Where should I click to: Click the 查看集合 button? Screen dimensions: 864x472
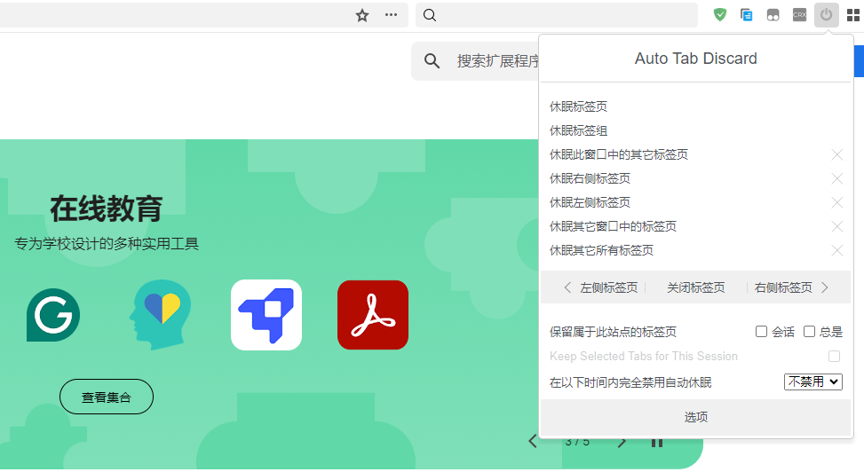pyautogui.click(x=107, y=397)
